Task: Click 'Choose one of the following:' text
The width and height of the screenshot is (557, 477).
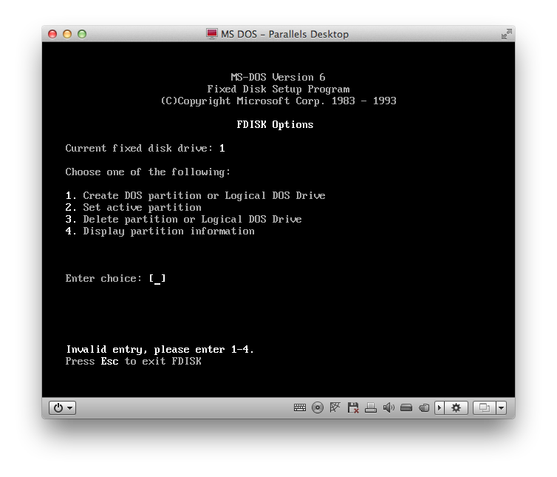Action: (x=148, y=172)
